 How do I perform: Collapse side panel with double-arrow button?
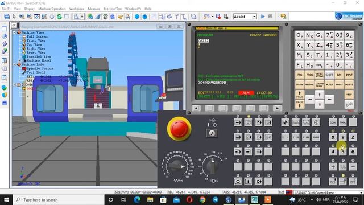pyautogui.click(x=14, y=25)
